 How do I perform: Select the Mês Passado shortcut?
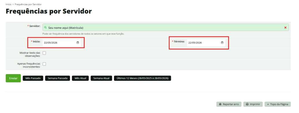[x=33, y=78]
